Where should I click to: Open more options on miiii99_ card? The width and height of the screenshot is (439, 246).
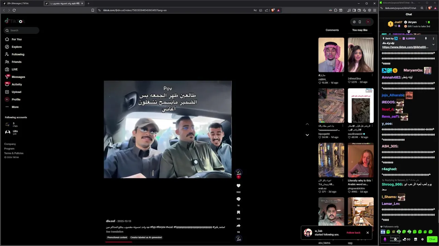343,75
